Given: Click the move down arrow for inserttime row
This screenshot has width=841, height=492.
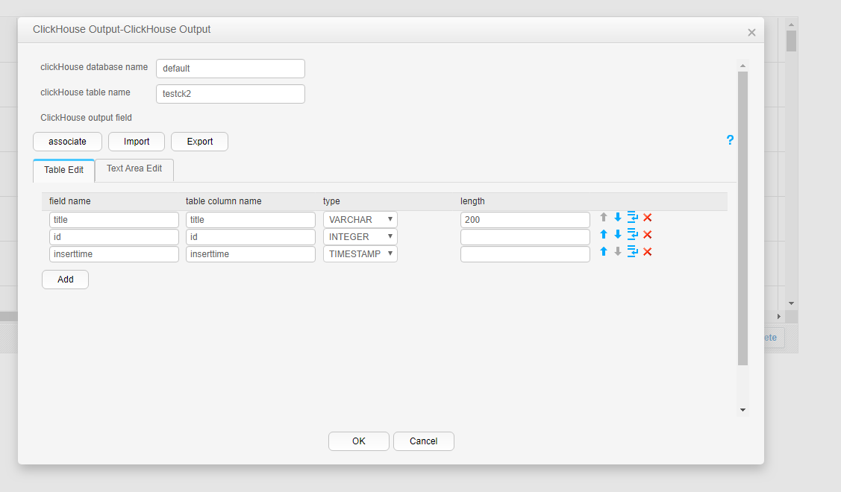Looking at the screenshot, I should [618, 251].
